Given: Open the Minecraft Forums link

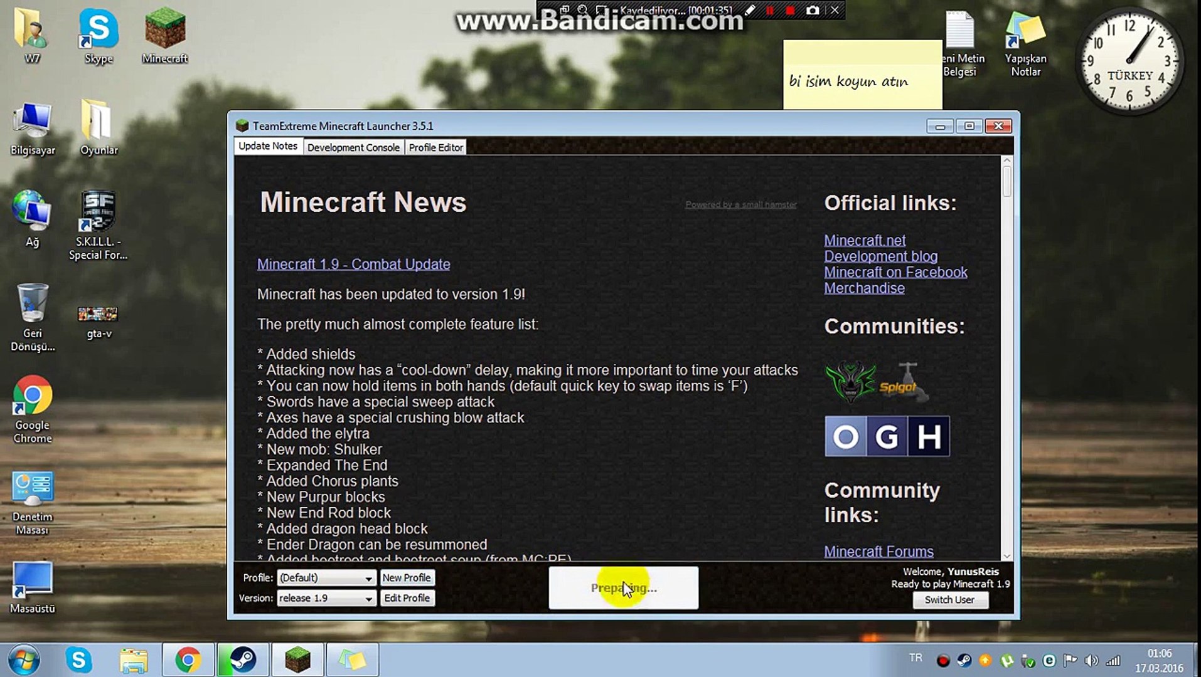Looking at the screenshot, I should tap(878, 552).
